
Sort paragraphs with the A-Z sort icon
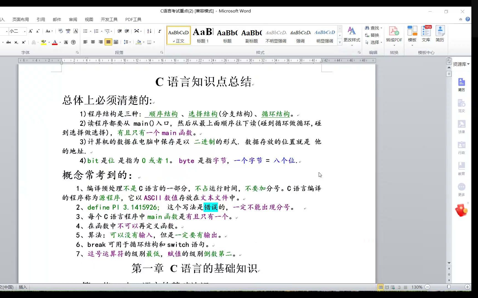(149, 31)
